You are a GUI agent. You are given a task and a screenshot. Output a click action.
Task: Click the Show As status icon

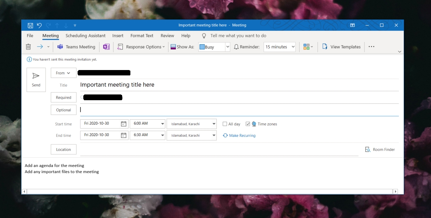173,47
